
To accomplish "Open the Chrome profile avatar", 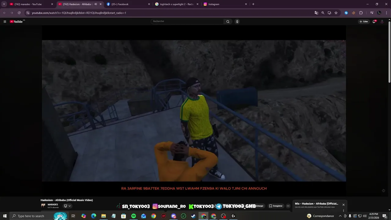I will (379, 13).
